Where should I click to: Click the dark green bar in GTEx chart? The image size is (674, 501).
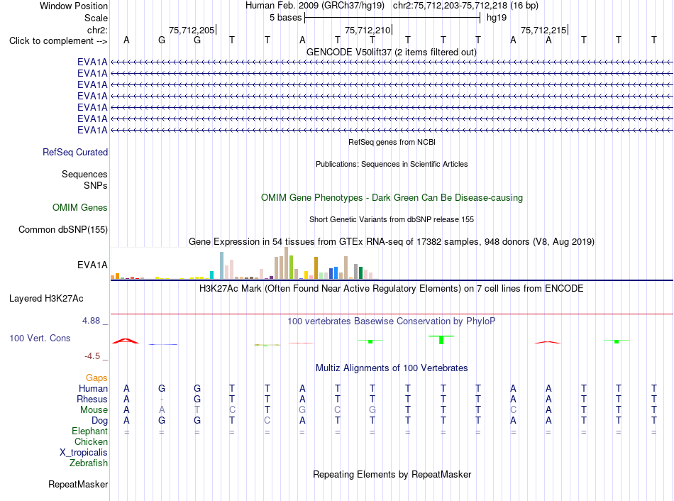tap(361, 273)
